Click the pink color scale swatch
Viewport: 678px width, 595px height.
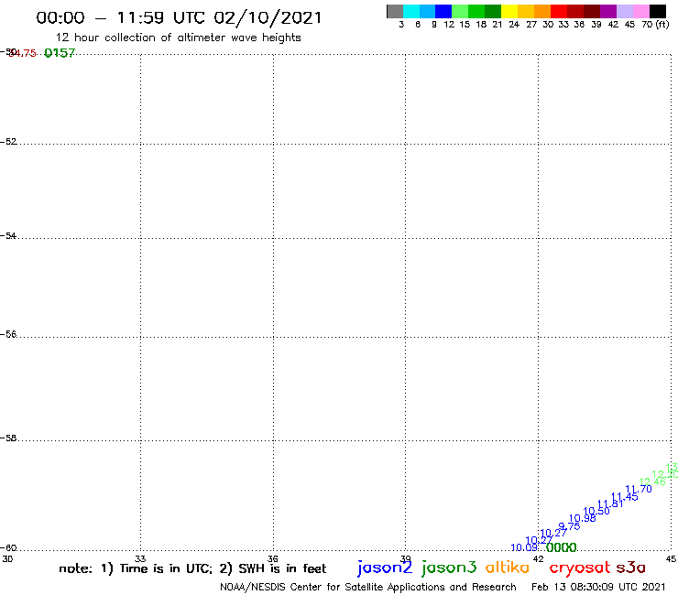point(641,11)
